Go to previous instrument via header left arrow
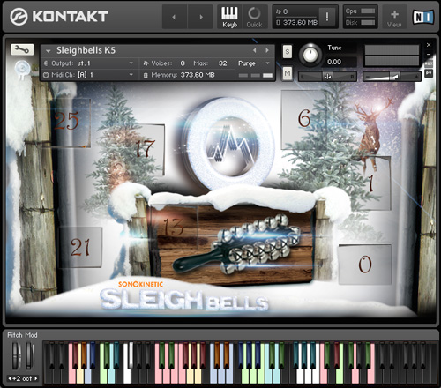441x388 pixels. [174, 17]
